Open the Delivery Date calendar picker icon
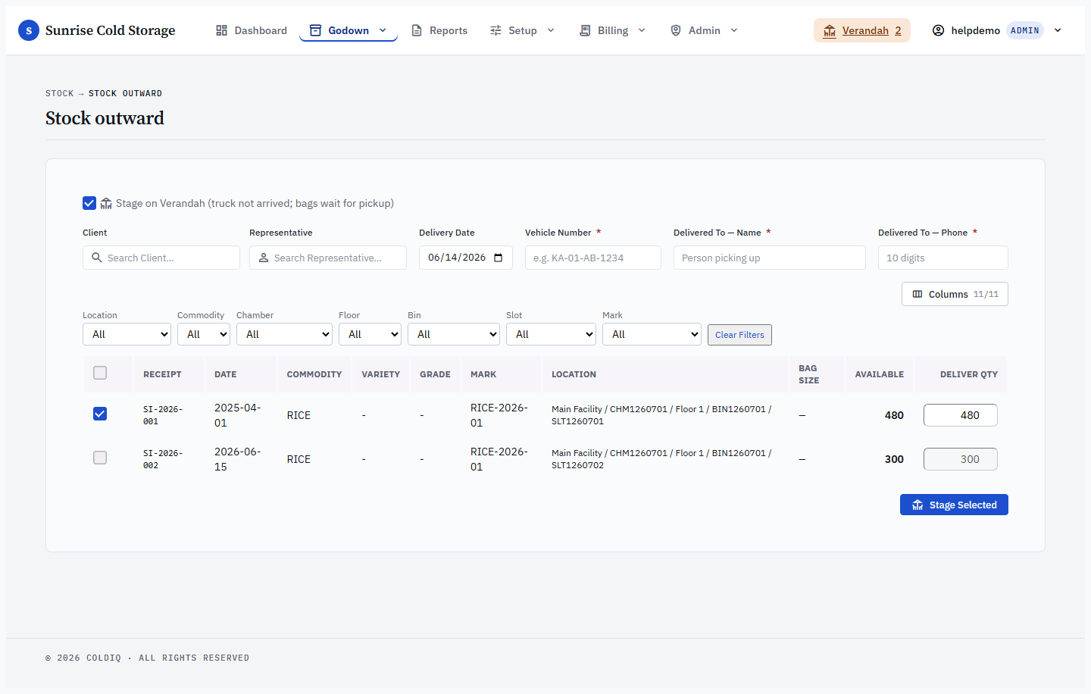 pyautogui.click(x=499, y=258)
